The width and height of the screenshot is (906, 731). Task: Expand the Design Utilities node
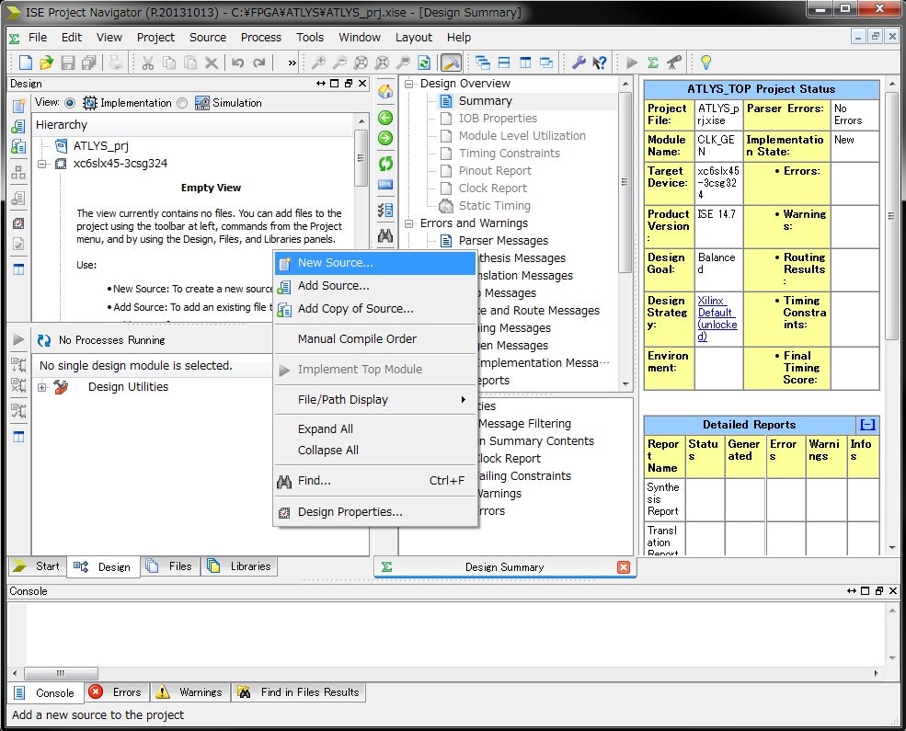(x=42, y=387)
